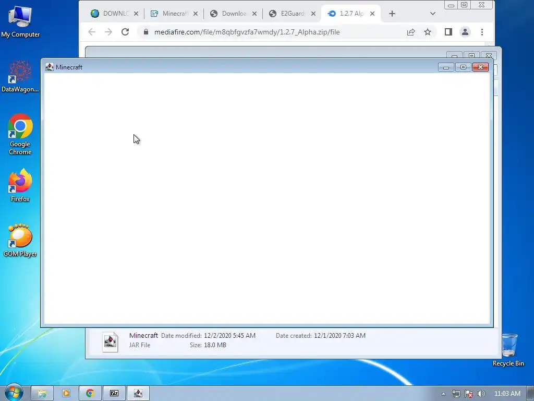Open the Windows Start menu
Viewport: 534px width, 401px height.
tap(14, 393)
